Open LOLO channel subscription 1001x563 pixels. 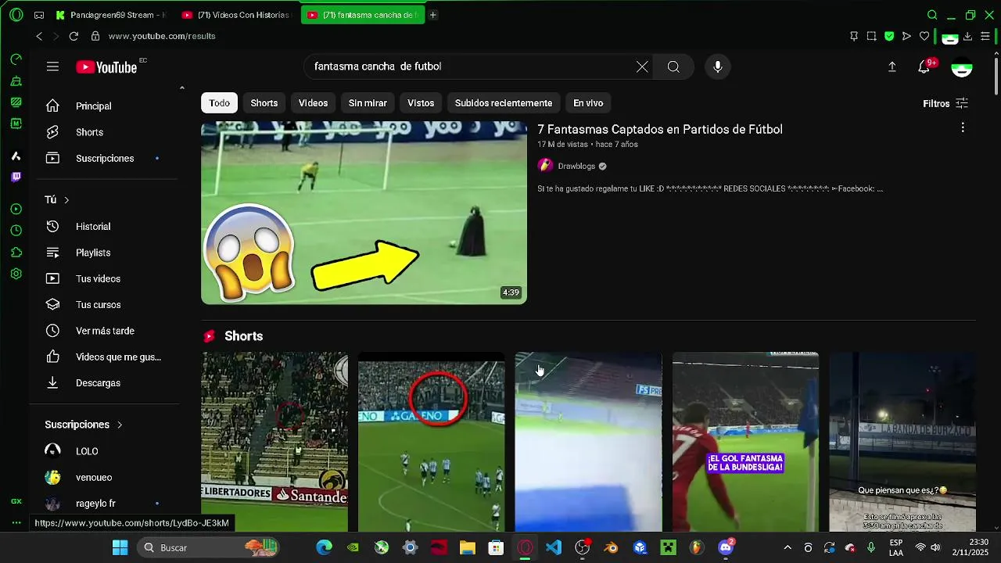click(105, 451)
